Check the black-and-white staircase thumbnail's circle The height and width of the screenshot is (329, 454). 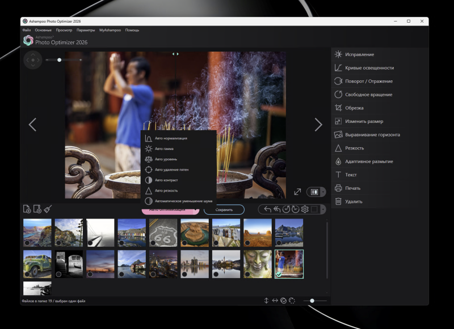tap(58, 274)
